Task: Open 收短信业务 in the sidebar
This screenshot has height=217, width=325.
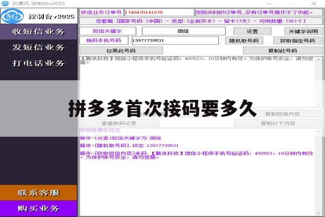Action: (38, 32)
